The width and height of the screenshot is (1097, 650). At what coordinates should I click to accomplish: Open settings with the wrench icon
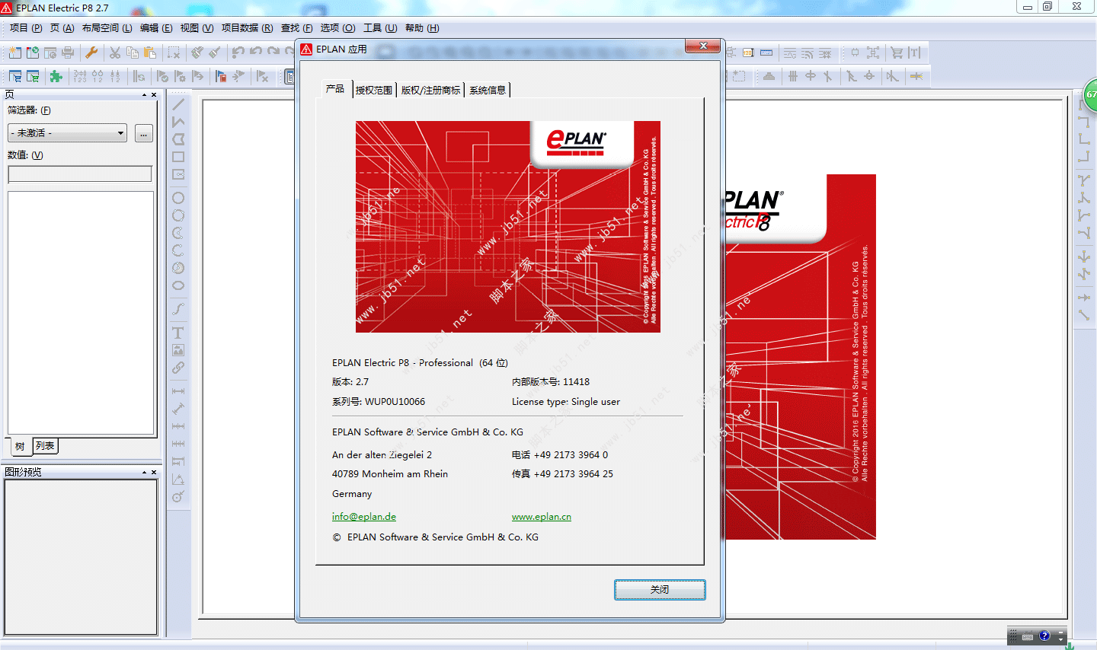[91, 53]
